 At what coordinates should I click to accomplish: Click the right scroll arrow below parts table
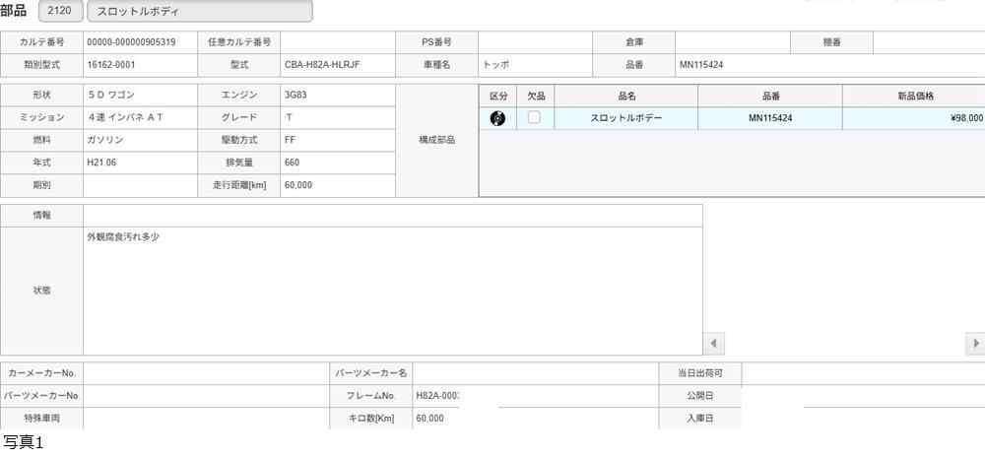[975, 344]
